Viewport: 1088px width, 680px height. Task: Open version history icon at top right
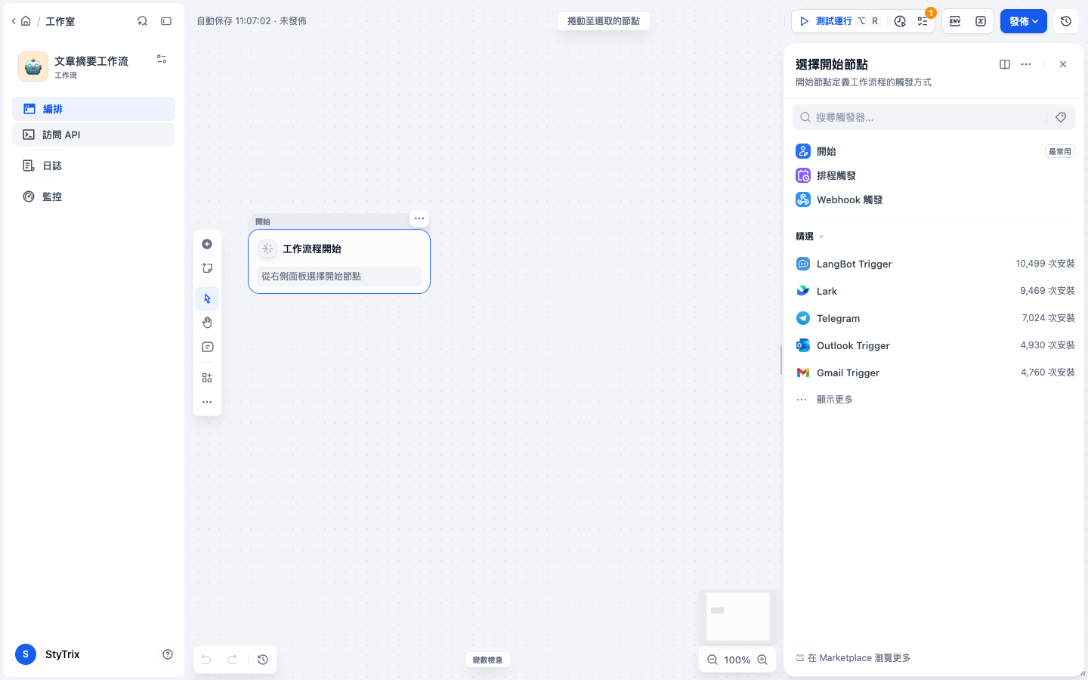(x=1066, y=21)
